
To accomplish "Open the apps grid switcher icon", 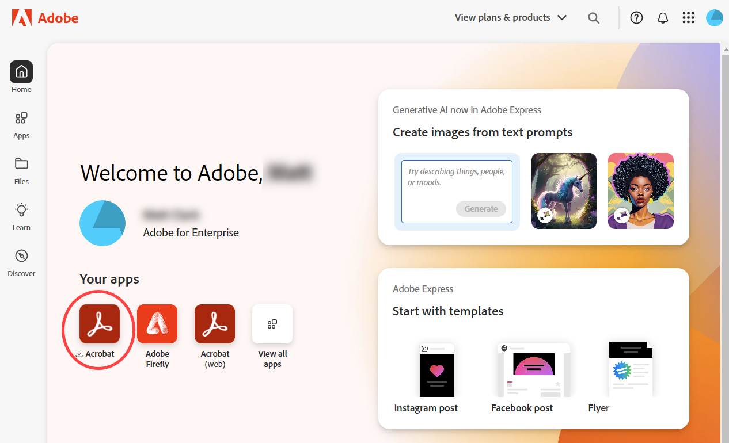I will pos(688,18).
